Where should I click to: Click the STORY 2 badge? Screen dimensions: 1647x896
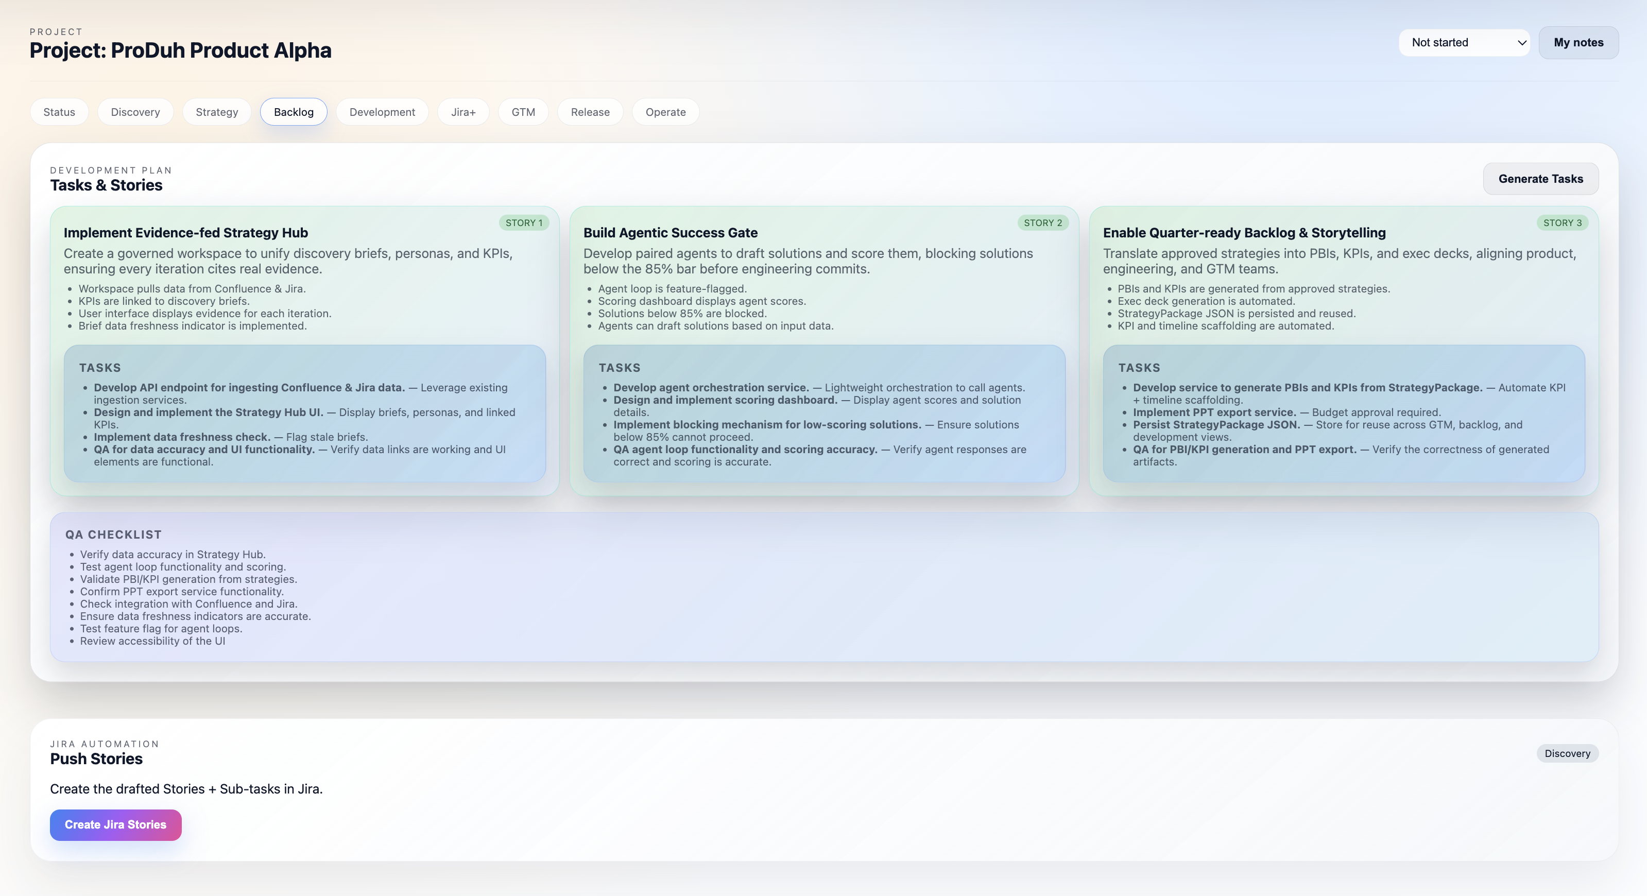1042,223
